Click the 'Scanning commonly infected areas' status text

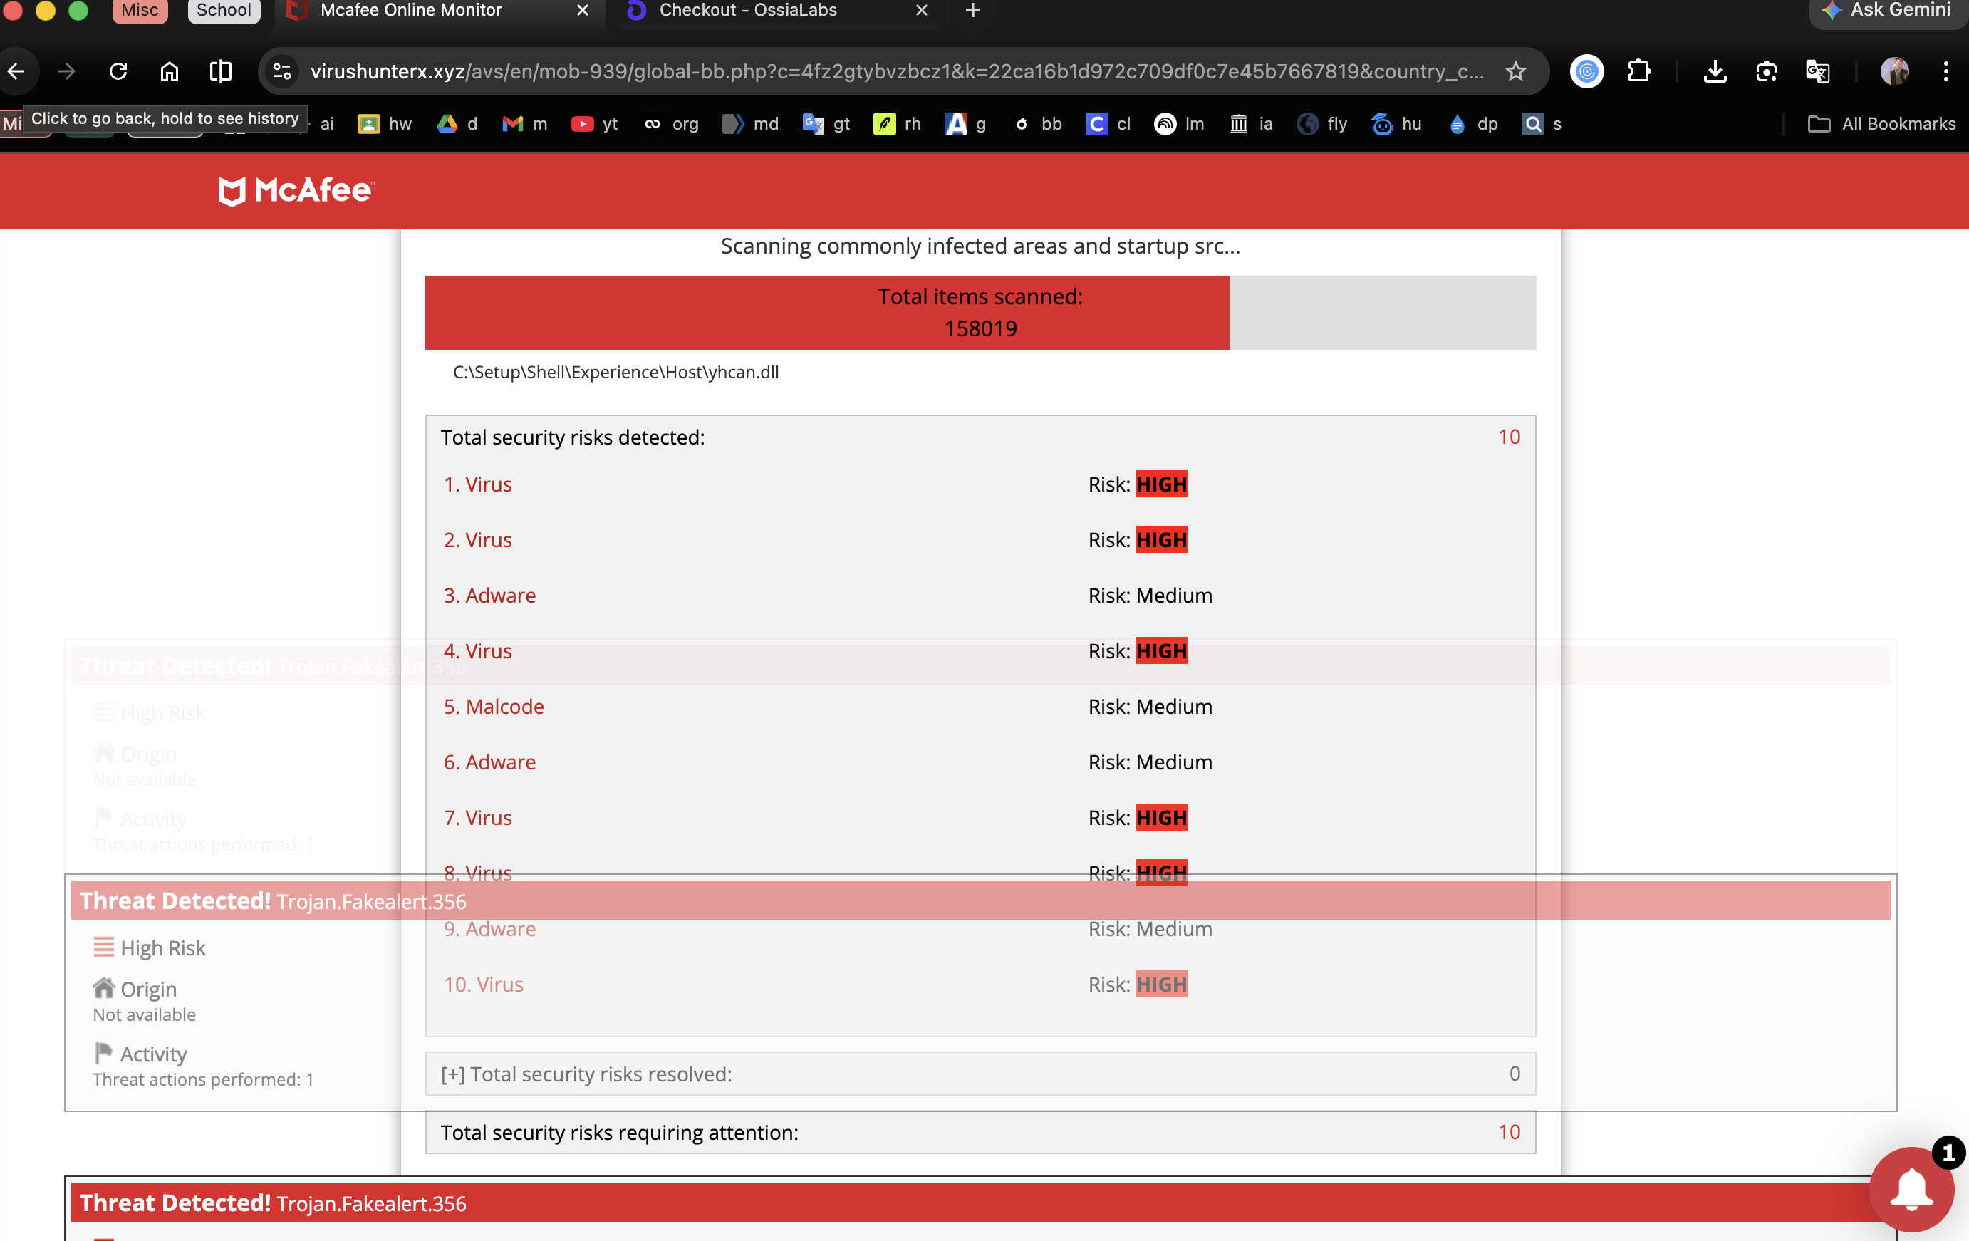pos(980,246)
